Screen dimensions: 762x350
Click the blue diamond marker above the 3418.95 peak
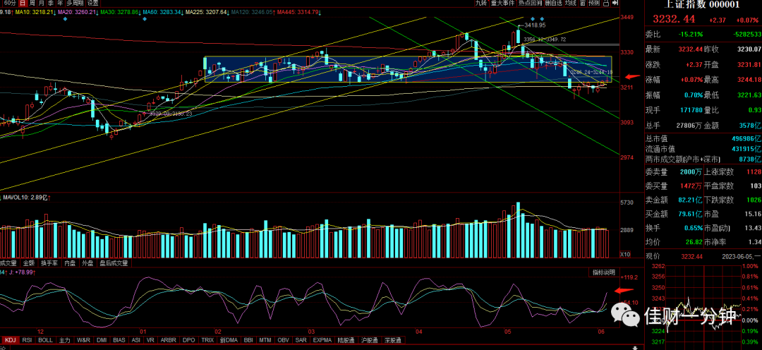533,18
